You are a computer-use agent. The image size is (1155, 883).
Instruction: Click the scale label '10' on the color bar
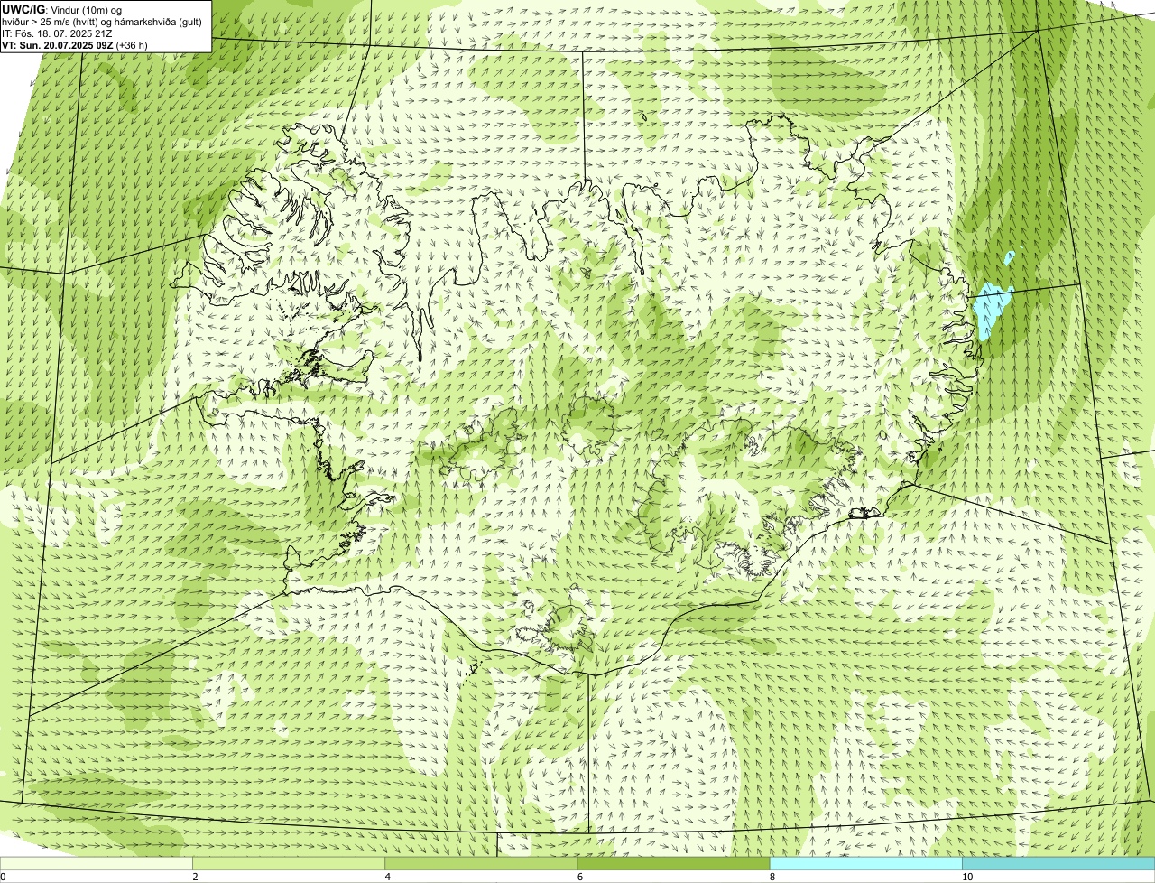coord(967,877)
